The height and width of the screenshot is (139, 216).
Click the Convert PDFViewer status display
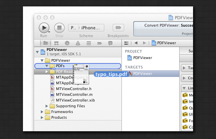click(x=163, y=29)
